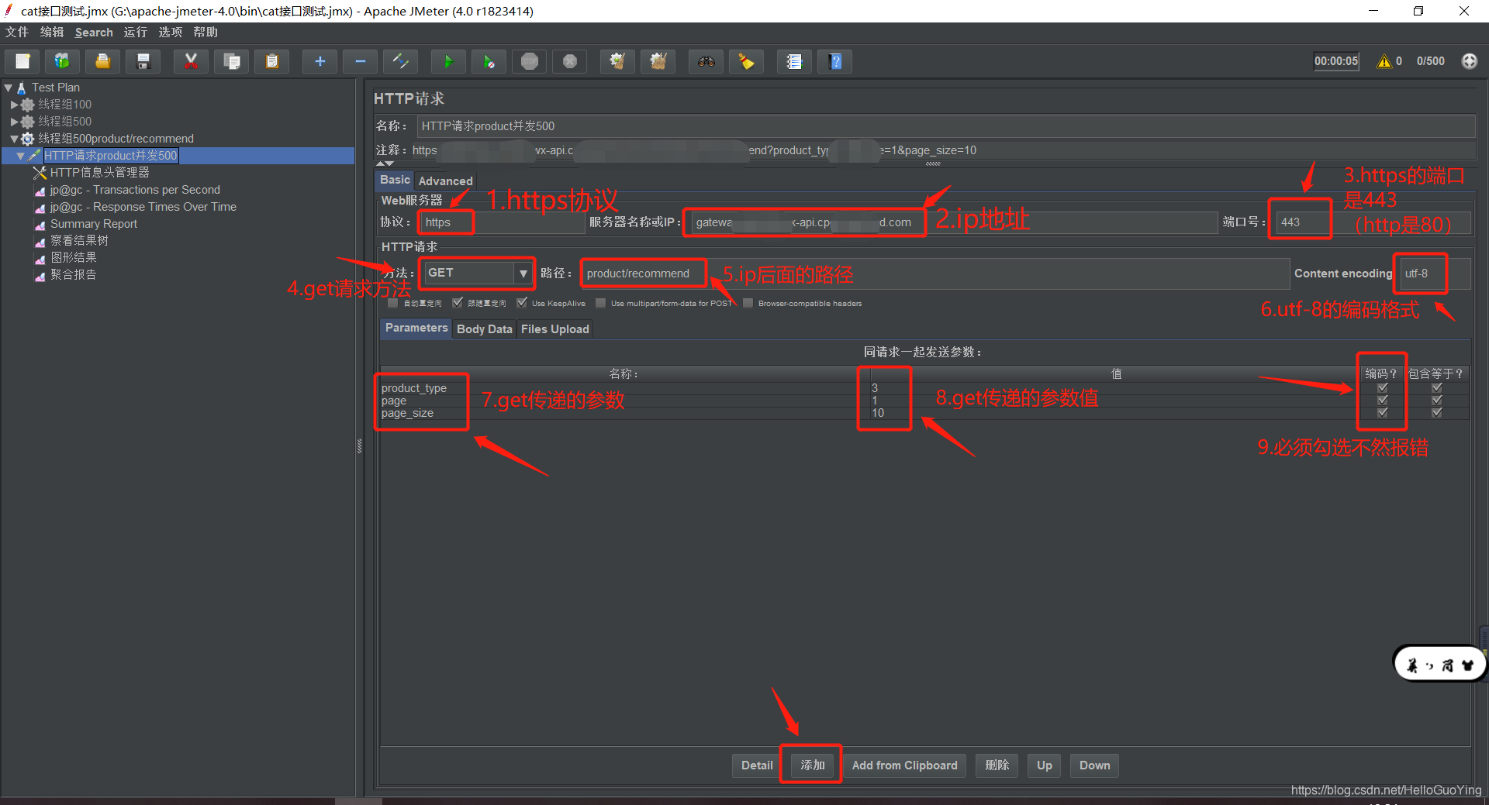The image size is (1489, 805).
Task: Toggle Use multipart/form-data for POST checkbox
Action: [x=600, y=303]
